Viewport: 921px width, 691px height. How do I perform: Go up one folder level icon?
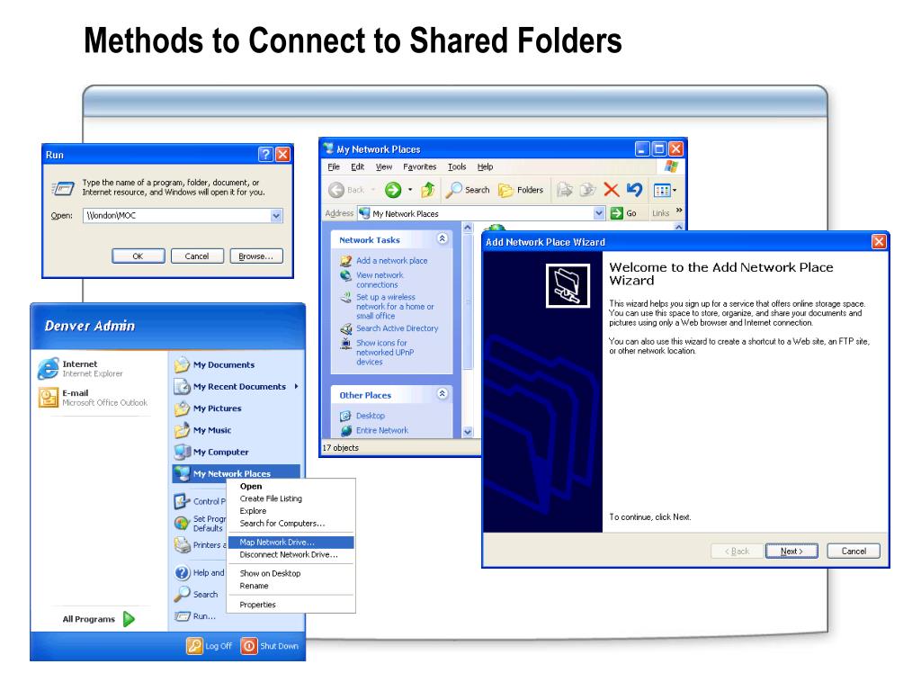pyautogui.click(x=428, y=189)
